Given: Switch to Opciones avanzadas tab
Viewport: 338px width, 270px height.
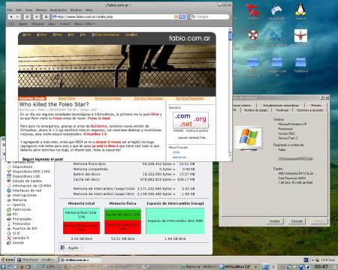Looking at the screenshot, I should tap(309, 110).
